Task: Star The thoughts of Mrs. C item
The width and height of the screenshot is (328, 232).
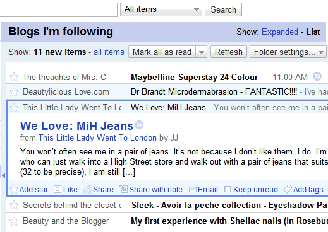Action: coord(14,77)
